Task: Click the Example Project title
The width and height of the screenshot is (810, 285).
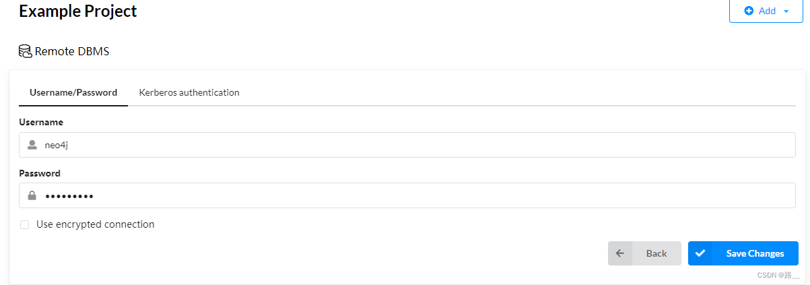Action: click(x=78, y=11)
